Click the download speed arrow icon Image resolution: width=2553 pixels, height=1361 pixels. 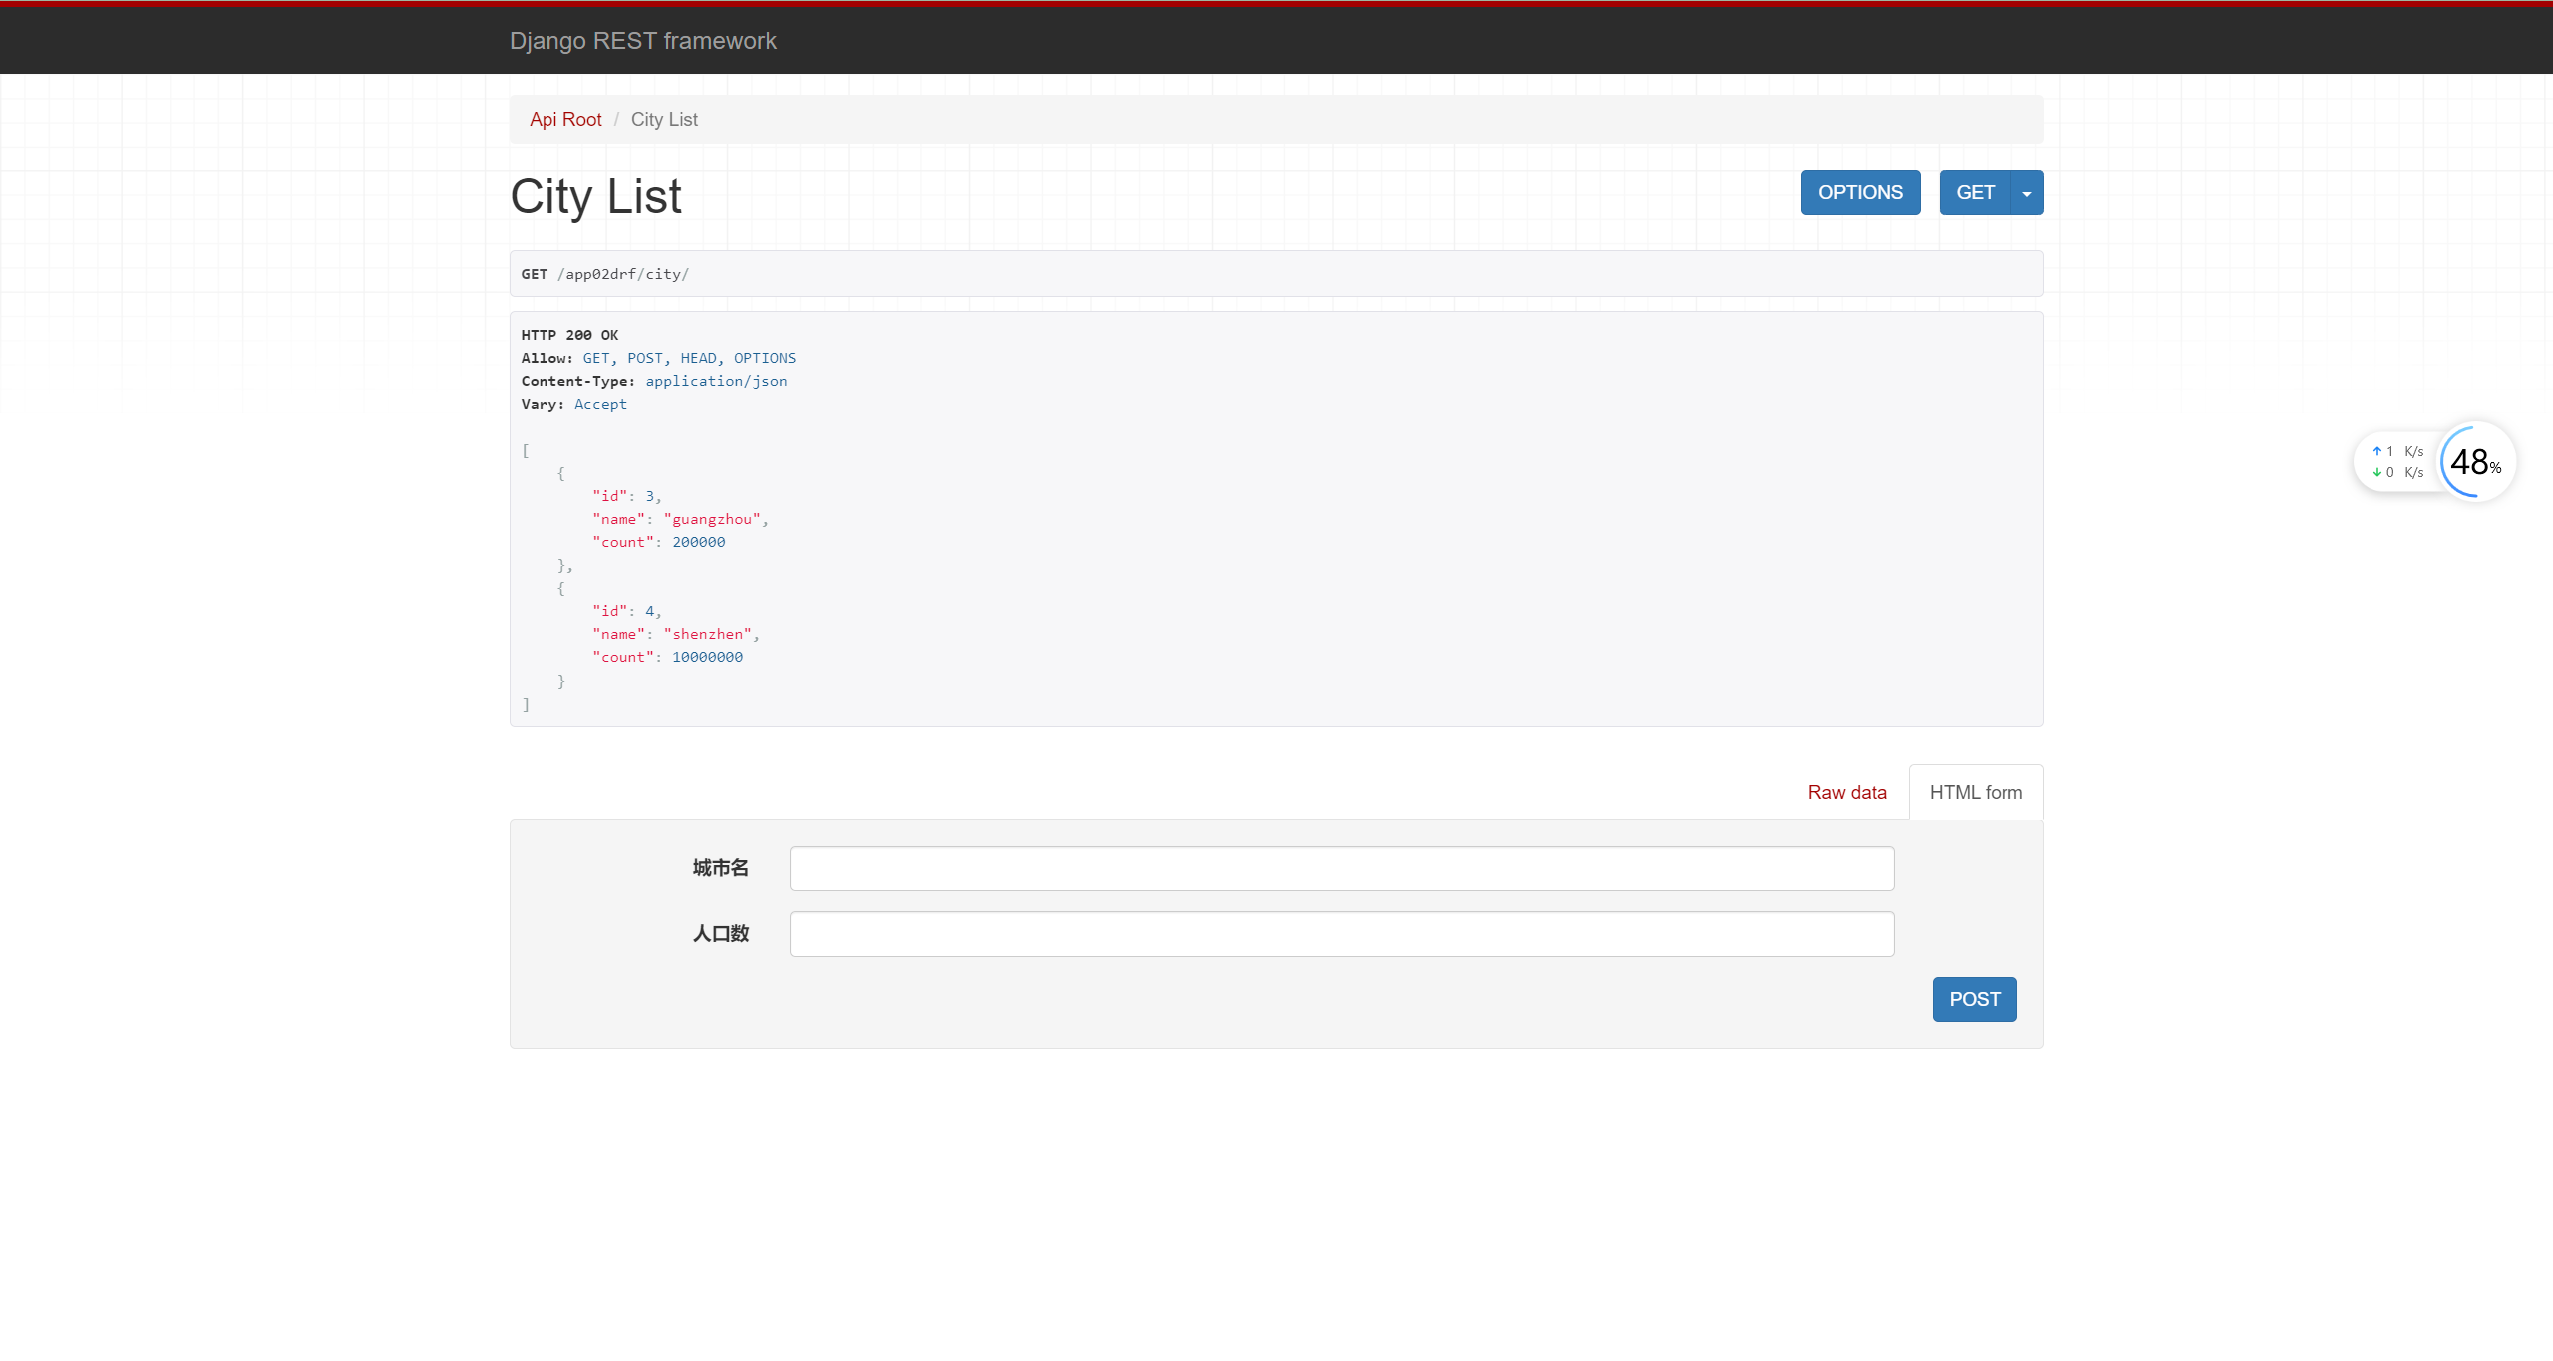pyautogui.click(x=2380, y=472)
